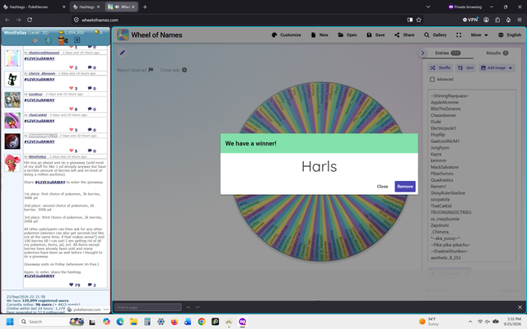Open the Cherry_Blossom user profile link

[42, 73]
